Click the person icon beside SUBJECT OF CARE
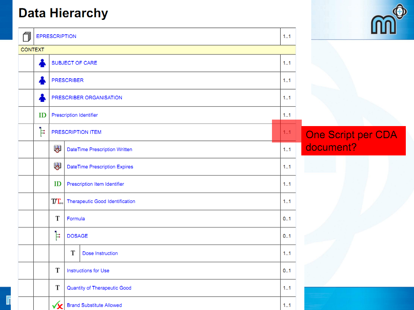 [x=42, y=63]
